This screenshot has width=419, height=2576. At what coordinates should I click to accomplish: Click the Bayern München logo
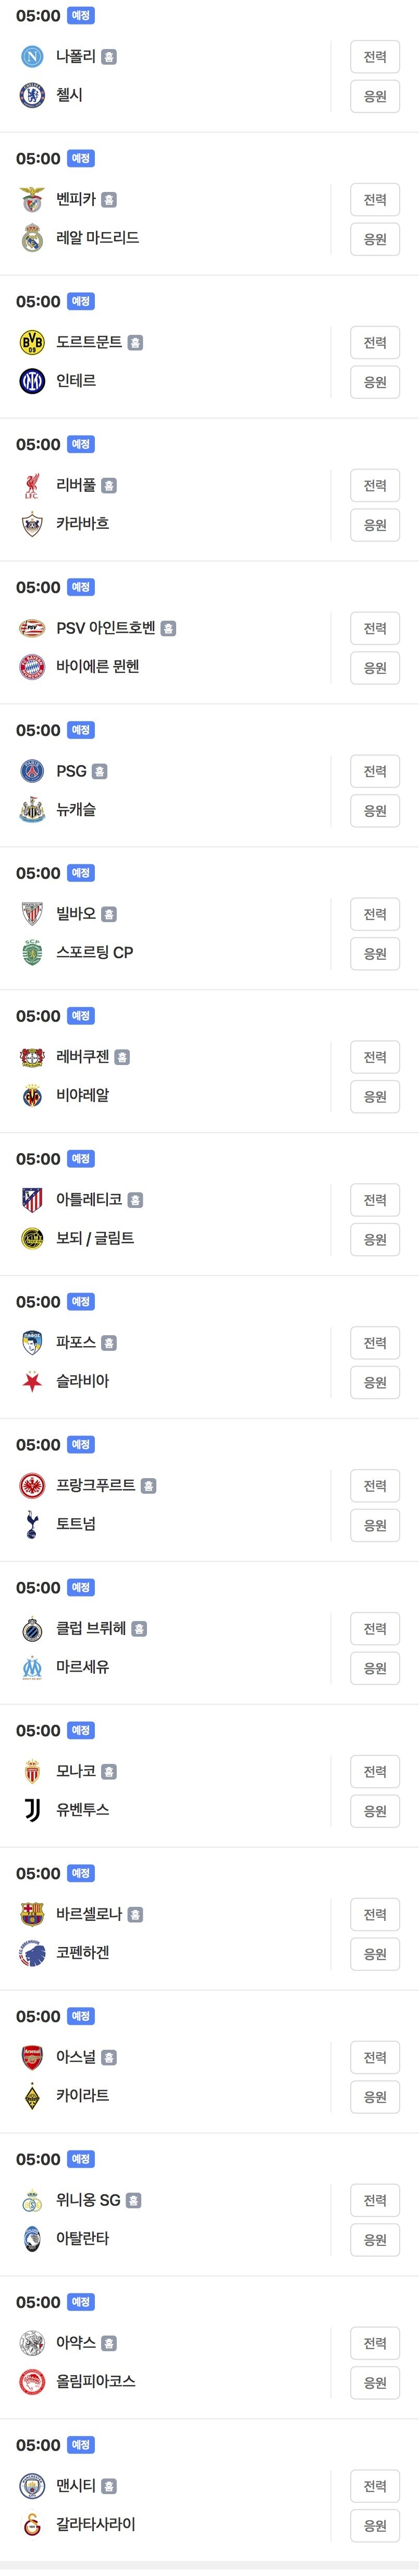32,667
